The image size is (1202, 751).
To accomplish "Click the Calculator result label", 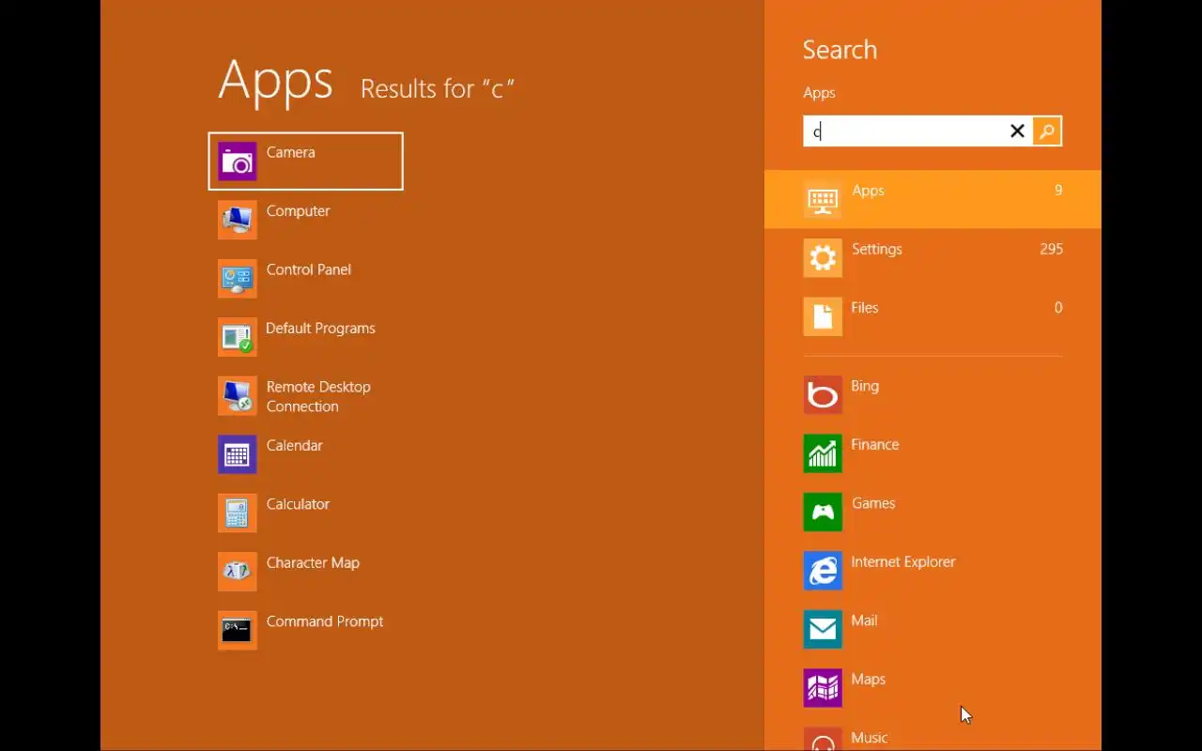I will point(298,504).
